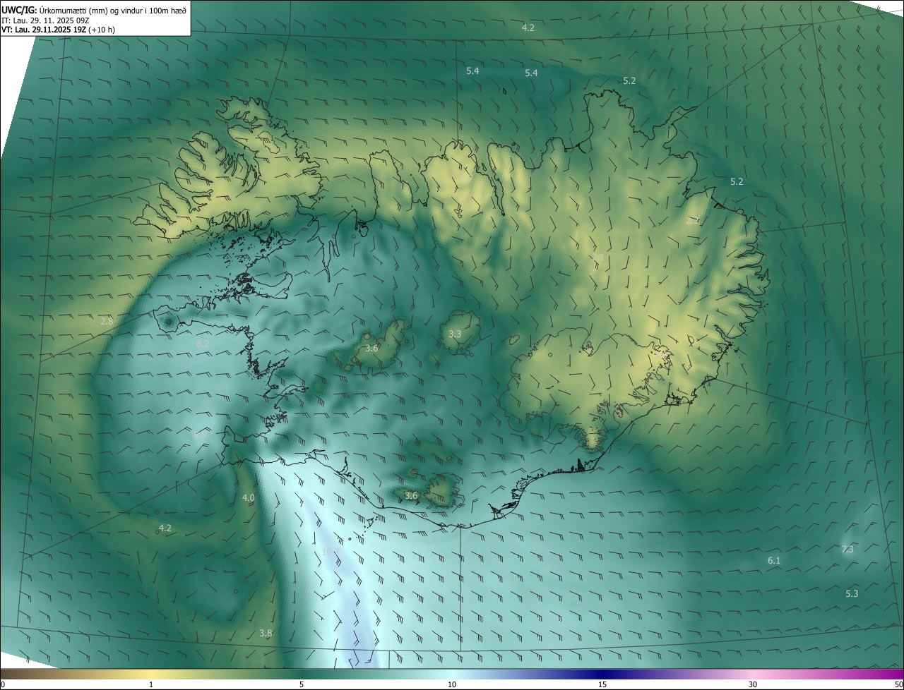Click the 4.0 value label

tap(248, 498)
